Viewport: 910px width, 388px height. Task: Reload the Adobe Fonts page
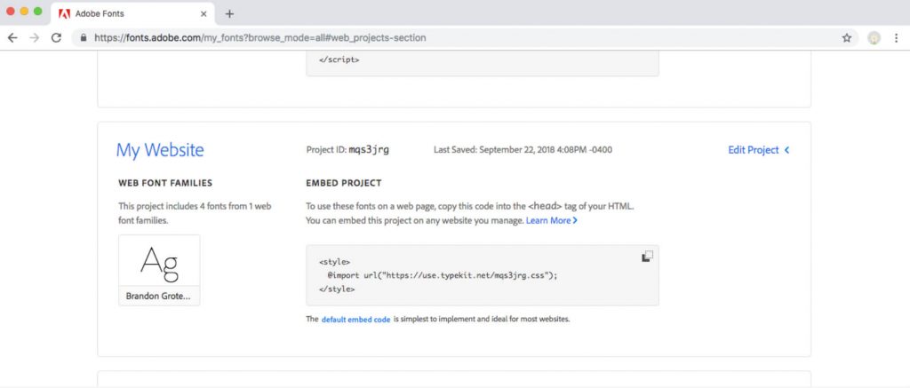pyautogui.click(x=56, y=37)
